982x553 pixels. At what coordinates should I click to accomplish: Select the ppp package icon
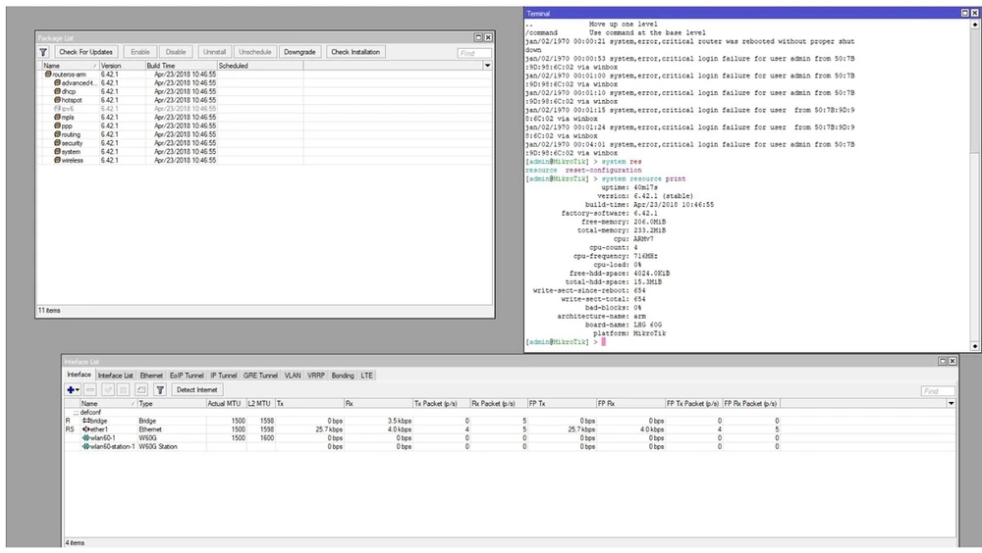point(57,126)
